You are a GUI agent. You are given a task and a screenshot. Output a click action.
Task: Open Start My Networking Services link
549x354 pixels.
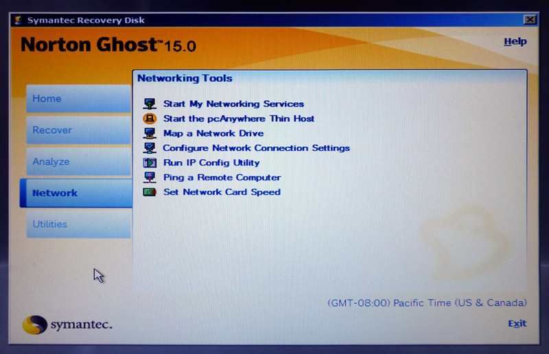click(x=233, y=104)
